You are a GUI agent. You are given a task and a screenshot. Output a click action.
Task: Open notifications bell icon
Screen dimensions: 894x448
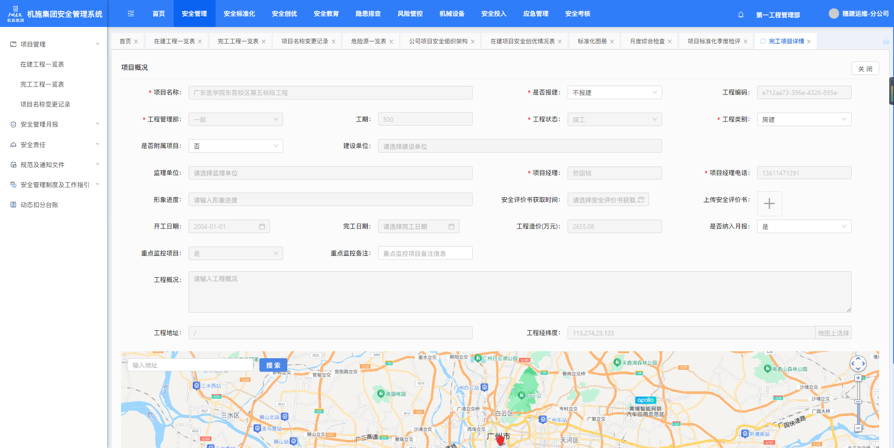pos(741,14)
